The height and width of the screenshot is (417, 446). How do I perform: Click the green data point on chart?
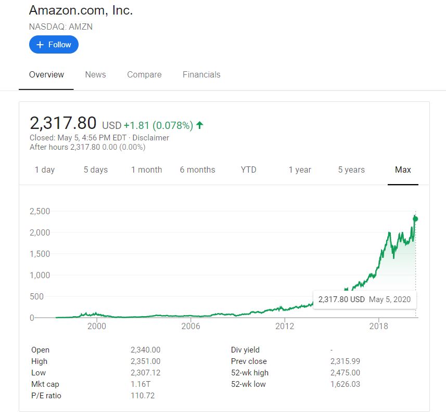[x=415, y=218]
